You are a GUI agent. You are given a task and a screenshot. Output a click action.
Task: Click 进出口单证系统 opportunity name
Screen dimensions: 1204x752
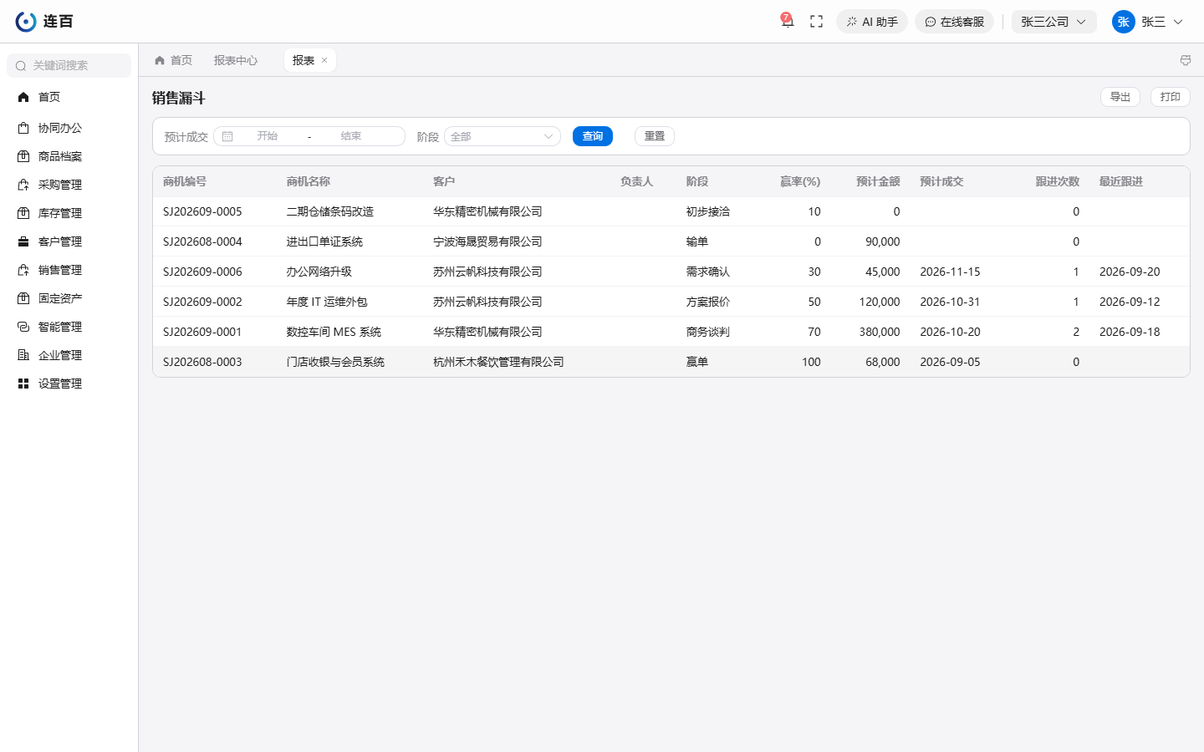(324, 241)
